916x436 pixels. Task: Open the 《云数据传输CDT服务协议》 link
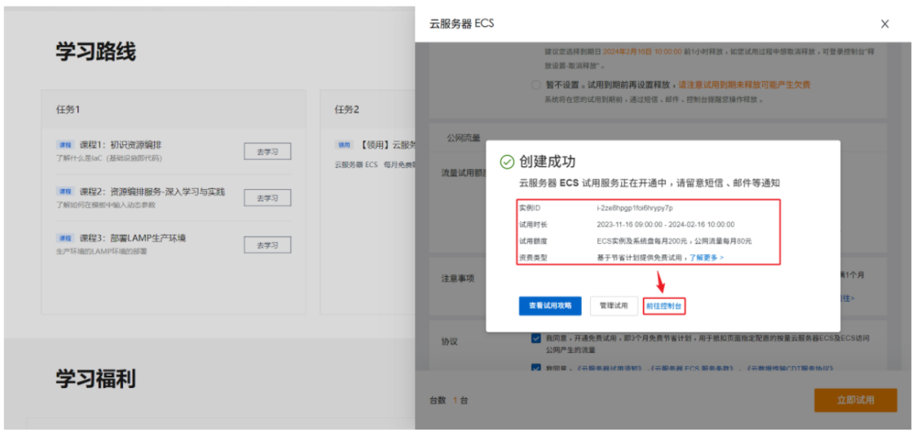pyautogui.click(x=789, y=369)
